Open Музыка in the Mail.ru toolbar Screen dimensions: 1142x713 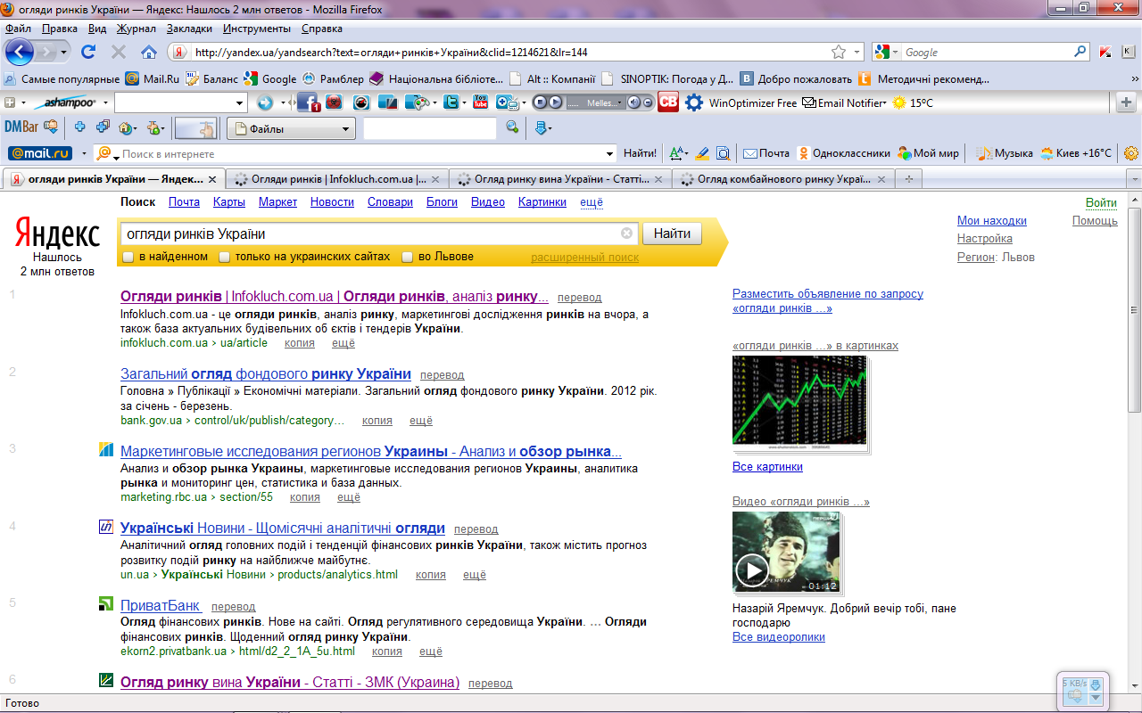pos(1004,153)
